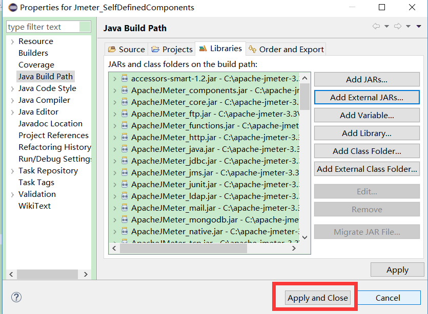Image resolution: width=428 pixels, height=314 pixels.
Task: Click the jar icon of ApacheJMeter_components.jar
Action: click(x=125, y=90)
